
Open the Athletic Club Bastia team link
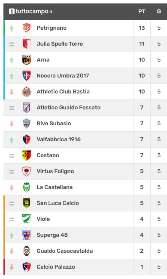[63, 92]
